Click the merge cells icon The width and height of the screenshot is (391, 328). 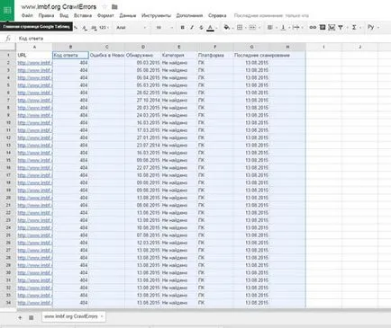pos(252,28)
